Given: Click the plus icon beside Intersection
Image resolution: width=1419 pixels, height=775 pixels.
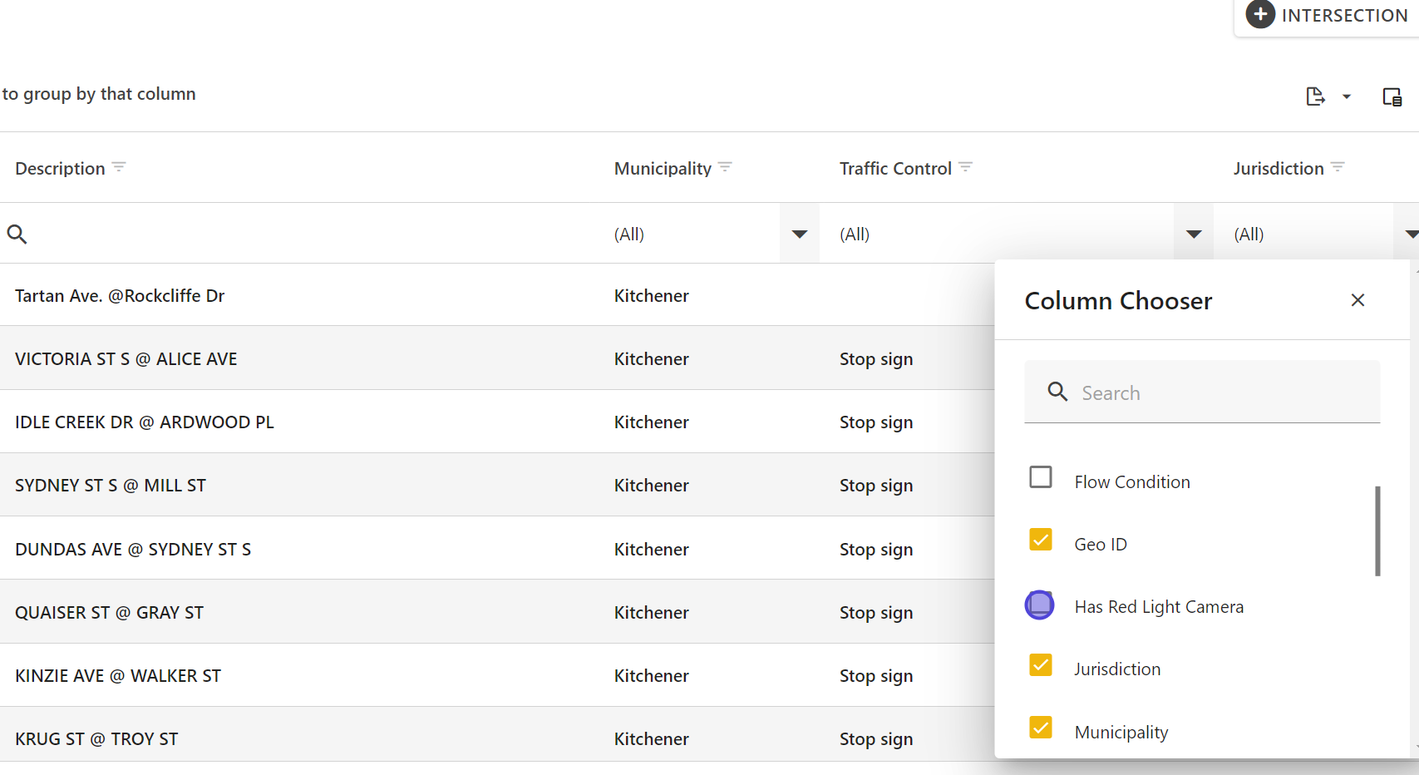Looking at the screenshot, I should 1260,15.
